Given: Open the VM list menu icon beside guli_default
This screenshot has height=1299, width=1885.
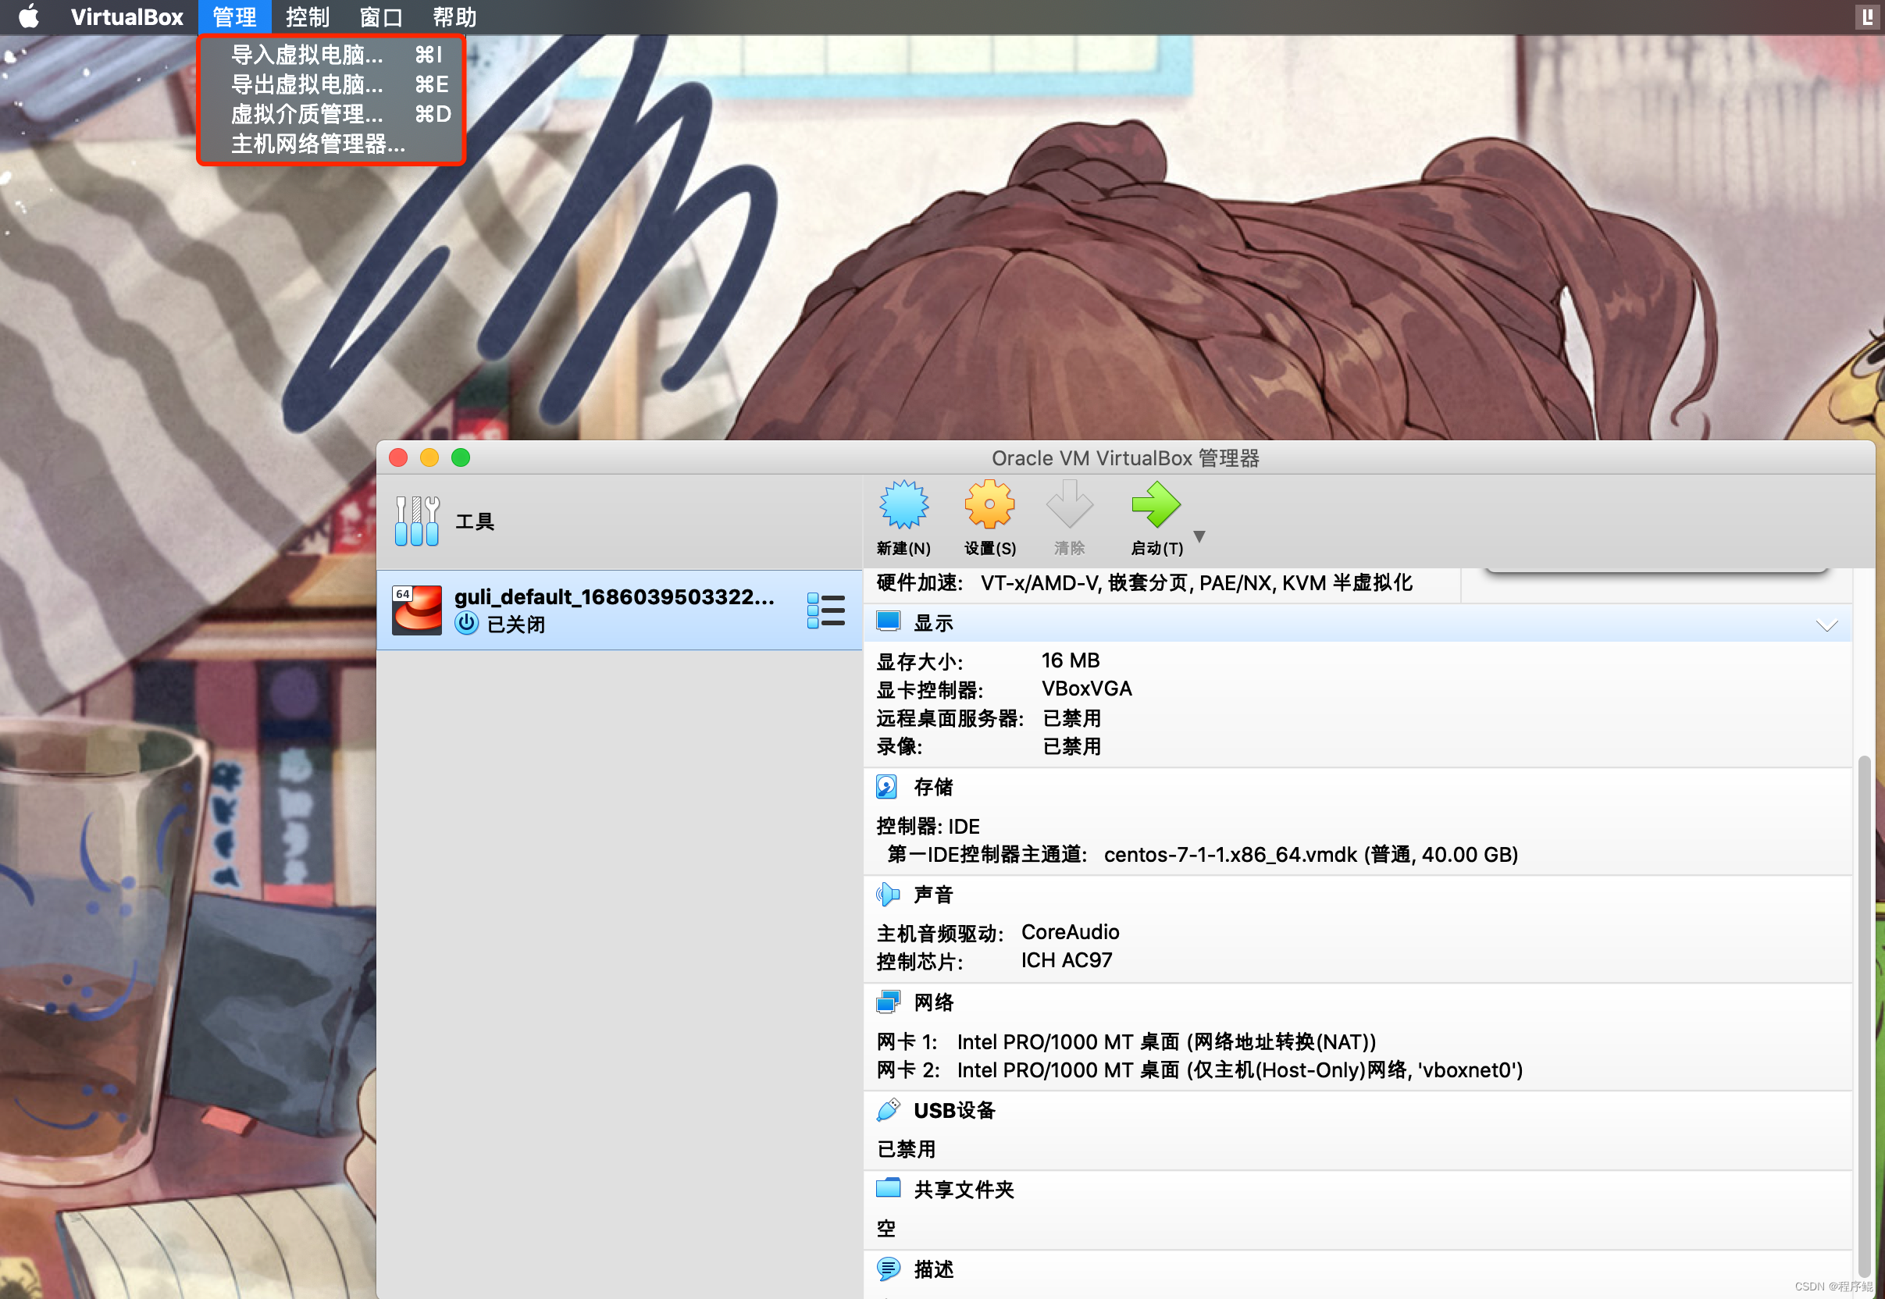Looking at the screenshot, I should coord(826,610).
